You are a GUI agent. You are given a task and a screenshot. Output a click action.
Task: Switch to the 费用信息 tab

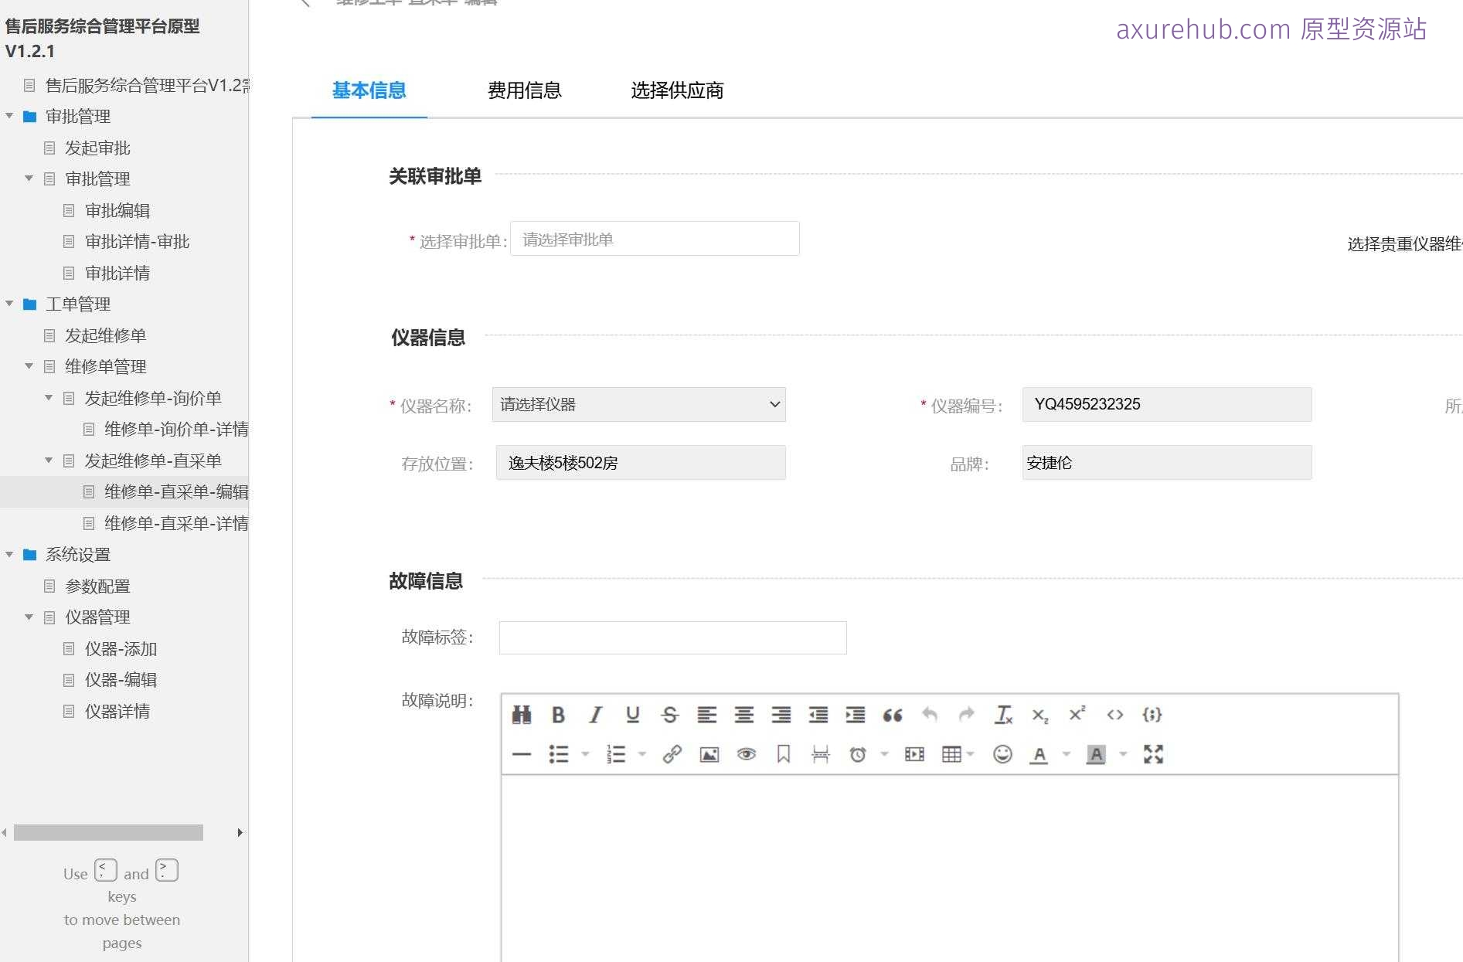524,90
